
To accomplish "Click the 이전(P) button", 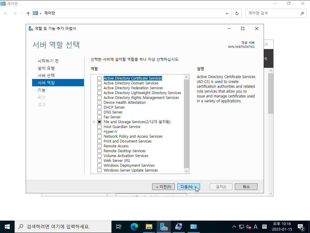I will coord(164,187).
